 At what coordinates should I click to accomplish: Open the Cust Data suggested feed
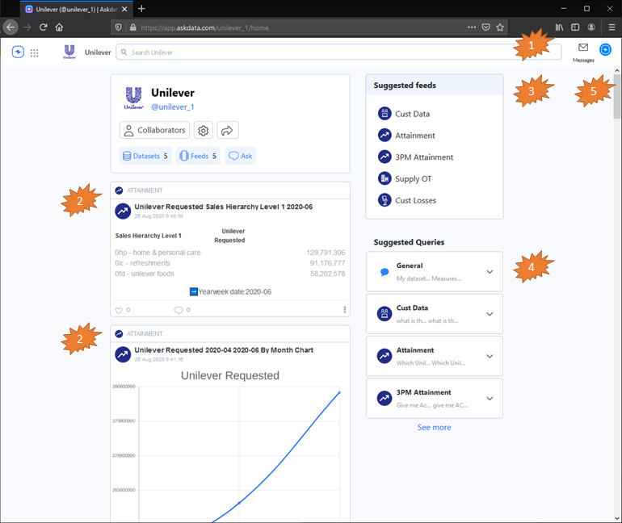(412, 114)
